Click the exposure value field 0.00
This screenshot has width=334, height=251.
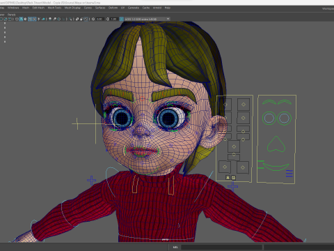pos(100,19)
